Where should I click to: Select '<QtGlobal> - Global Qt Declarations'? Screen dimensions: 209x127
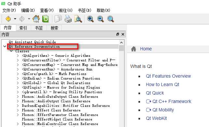click(x=56, y=83)
